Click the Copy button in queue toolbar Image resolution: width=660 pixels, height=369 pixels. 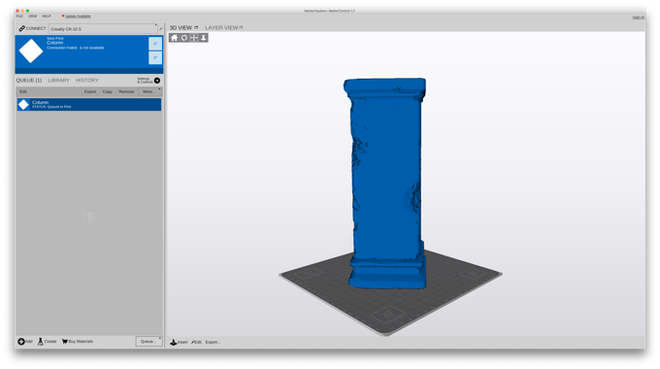click(x=108, y=91)
